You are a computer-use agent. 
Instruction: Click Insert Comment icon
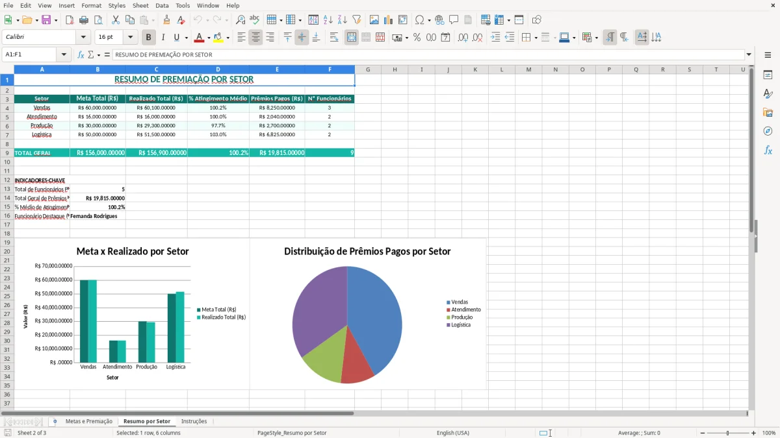(x=454, y=20)
